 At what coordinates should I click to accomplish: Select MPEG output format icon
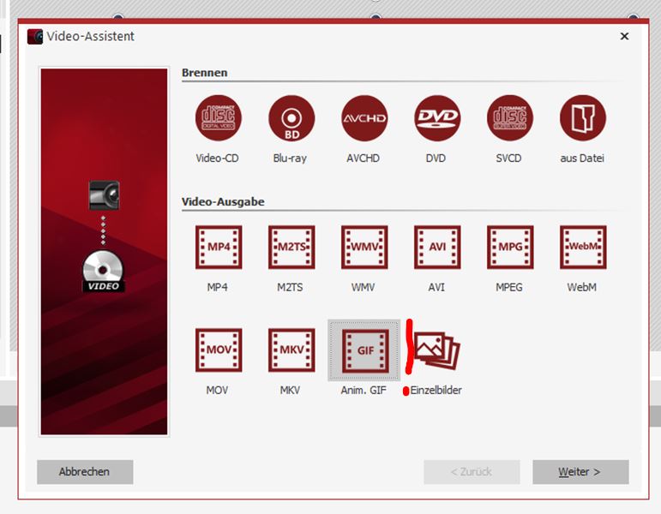509,248
